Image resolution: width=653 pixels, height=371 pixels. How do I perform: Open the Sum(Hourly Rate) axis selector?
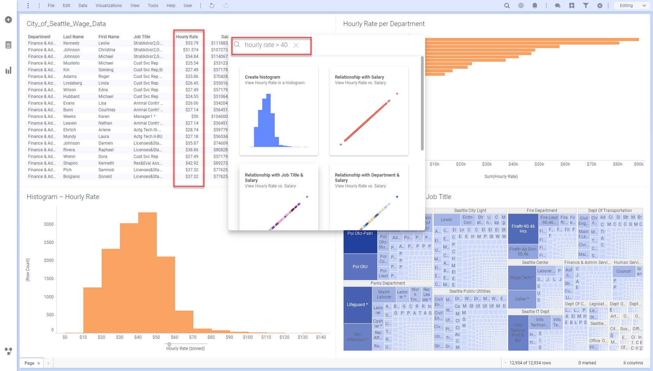[501, 177]
